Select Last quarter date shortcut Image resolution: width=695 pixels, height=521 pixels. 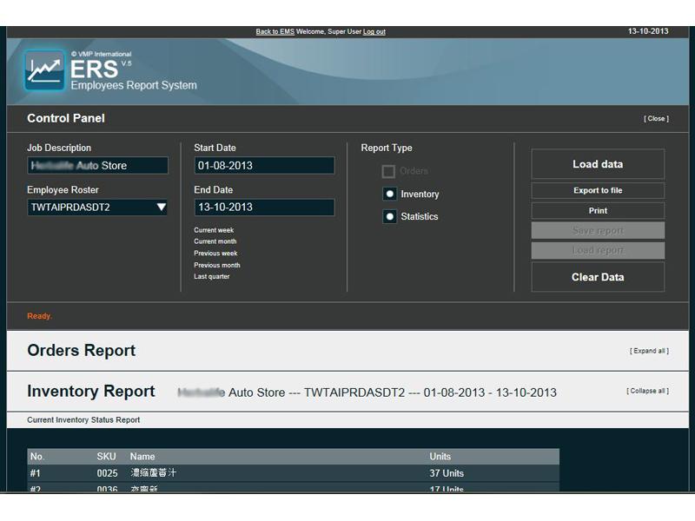click(211, 276)
